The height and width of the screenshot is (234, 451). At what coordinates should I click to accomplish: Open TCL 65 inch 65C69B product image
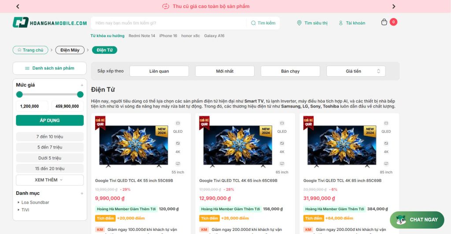[238, 146]
